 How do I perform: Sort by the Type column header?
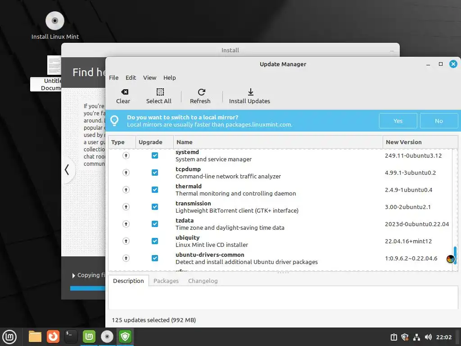[122, 142]
